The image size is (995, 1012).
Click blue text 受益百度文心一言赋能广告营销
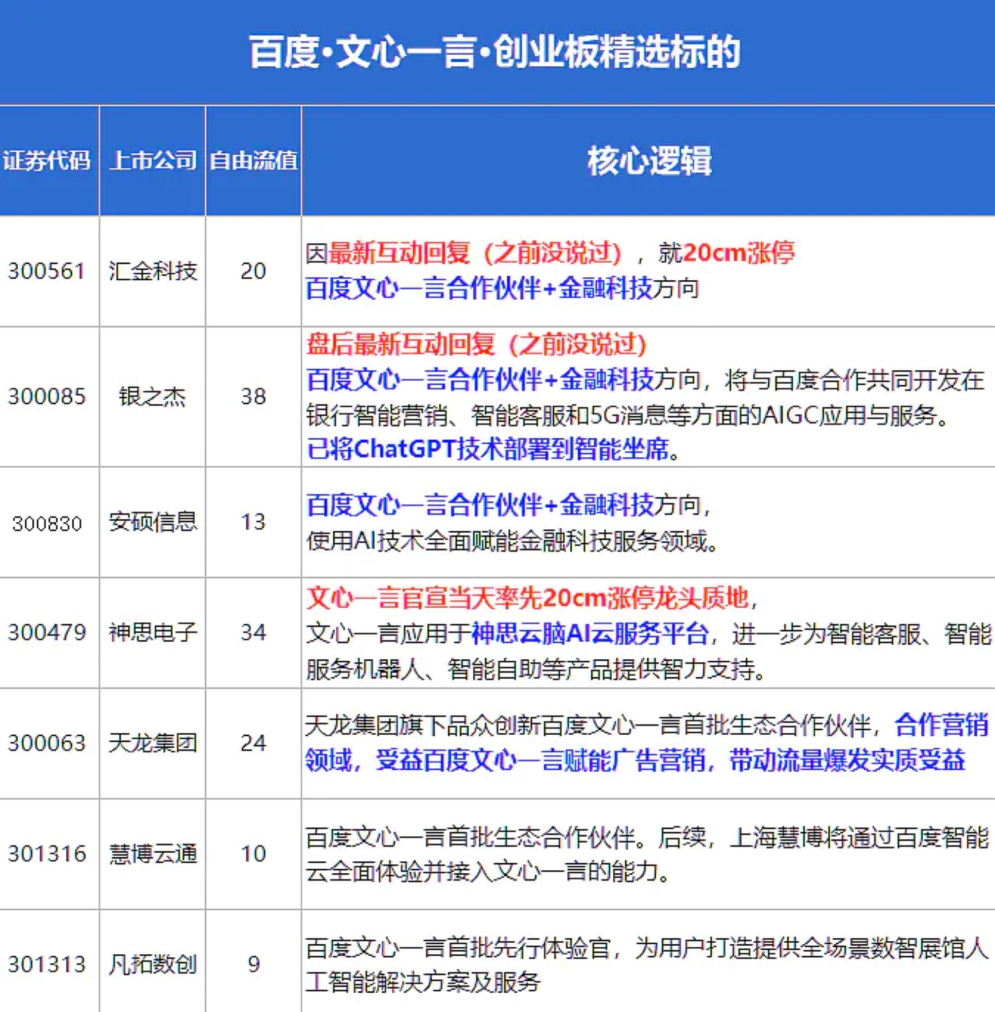click(x=541, y=760)
